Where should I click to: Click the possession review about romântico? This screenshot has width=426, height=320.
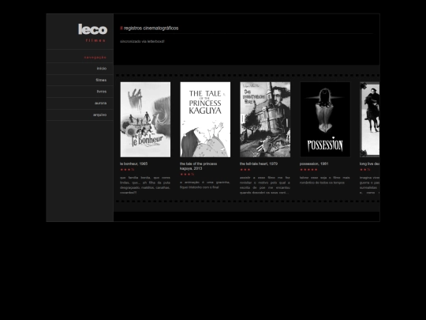click(325, 180)
